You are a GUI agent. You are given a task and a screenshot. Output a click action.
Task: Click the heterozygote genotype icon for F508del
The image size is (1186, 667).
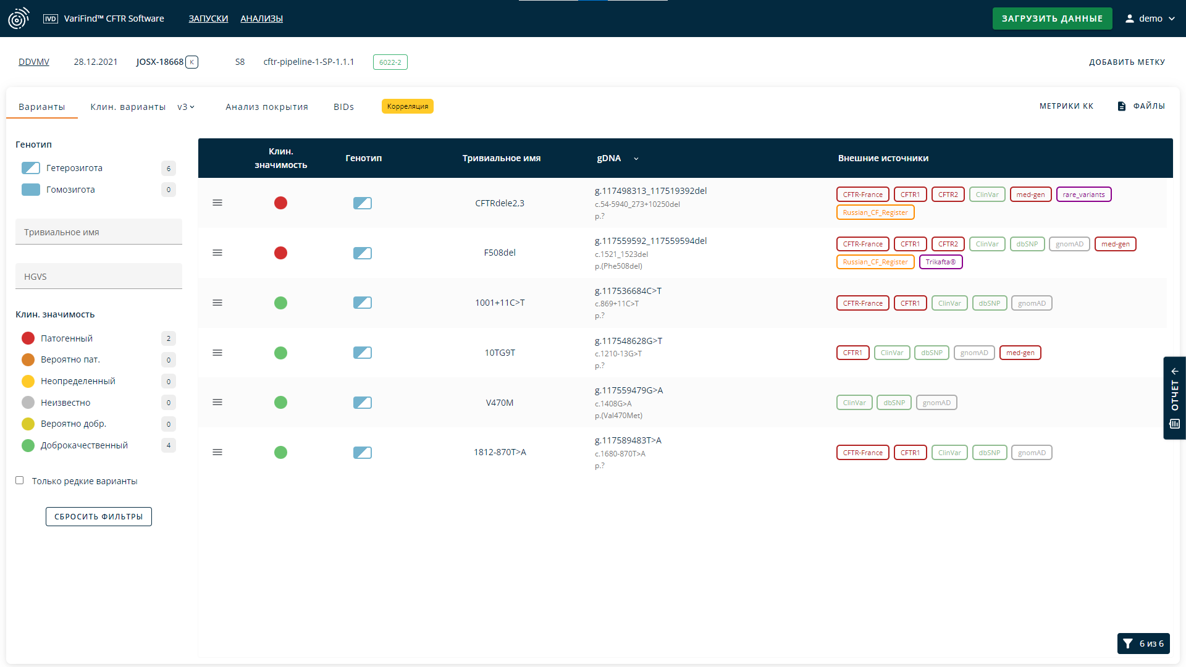(363, 253)
